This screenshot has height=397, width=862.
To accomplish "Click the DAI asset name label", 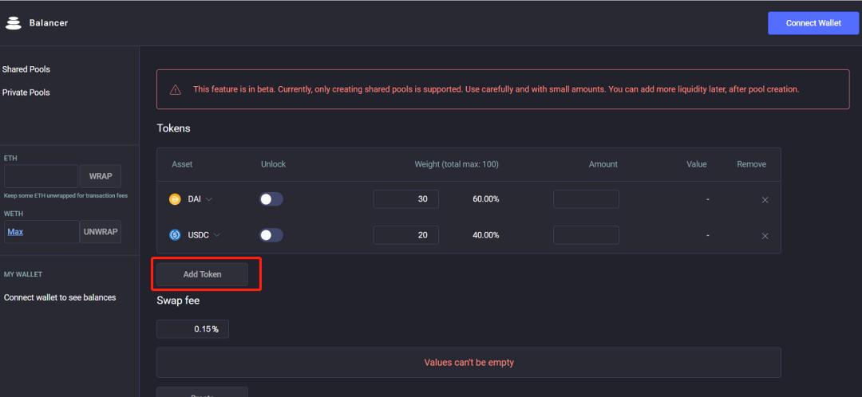I will [x=194, y=199].
